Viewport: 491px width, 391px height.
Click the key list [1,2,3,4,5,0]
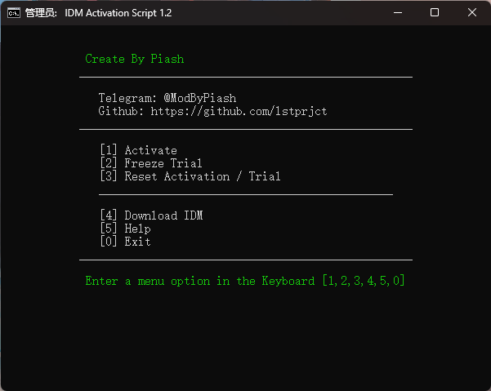(x=364, y=281)
